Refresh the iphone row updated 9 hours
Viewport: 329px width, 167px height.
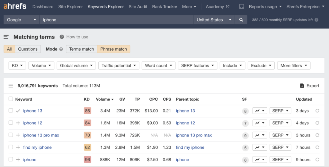pyautogui.click(x=317, y=159)
